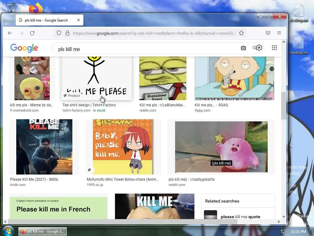Open the KILL ME meme thumbnail

pyautogui.click(x=155, y=206)
